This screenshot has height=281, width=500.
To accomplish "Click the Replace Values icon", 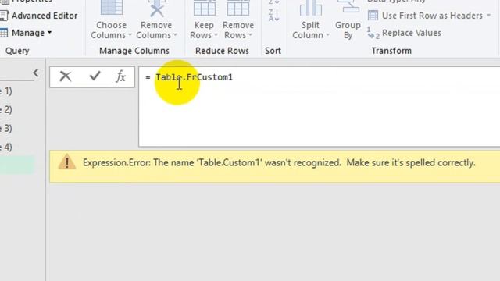I will (x=373, y=33).
